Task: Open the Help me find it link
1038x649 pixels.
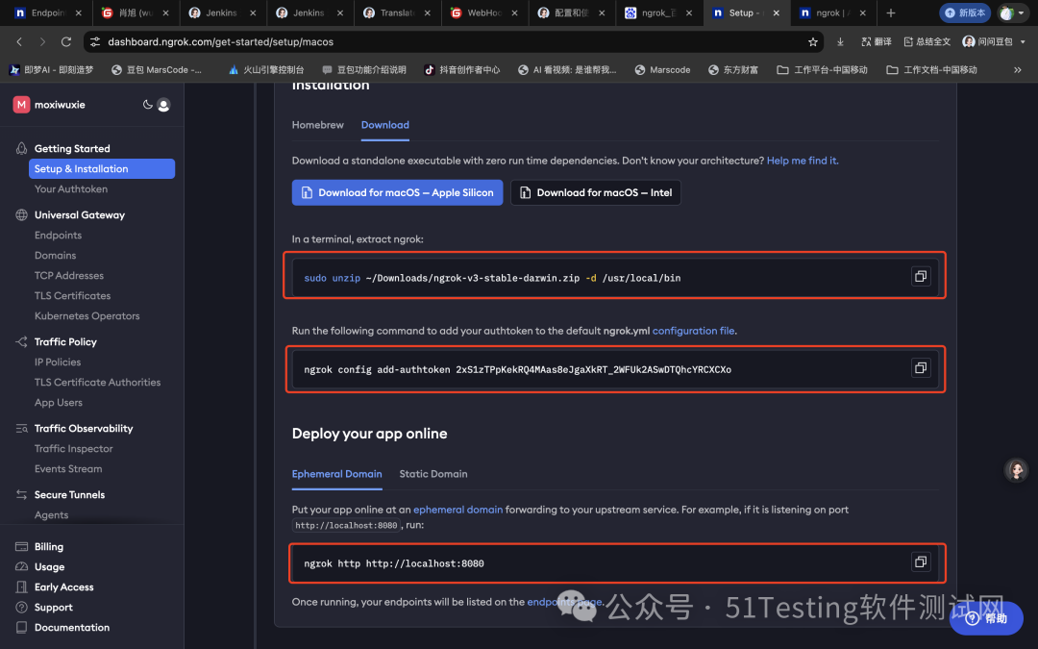Action: point(803,161)
